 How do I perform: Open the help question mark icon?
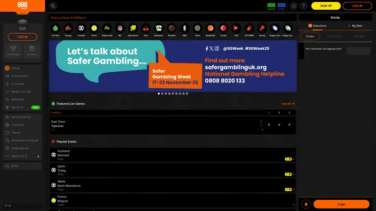tap(303, 6)
